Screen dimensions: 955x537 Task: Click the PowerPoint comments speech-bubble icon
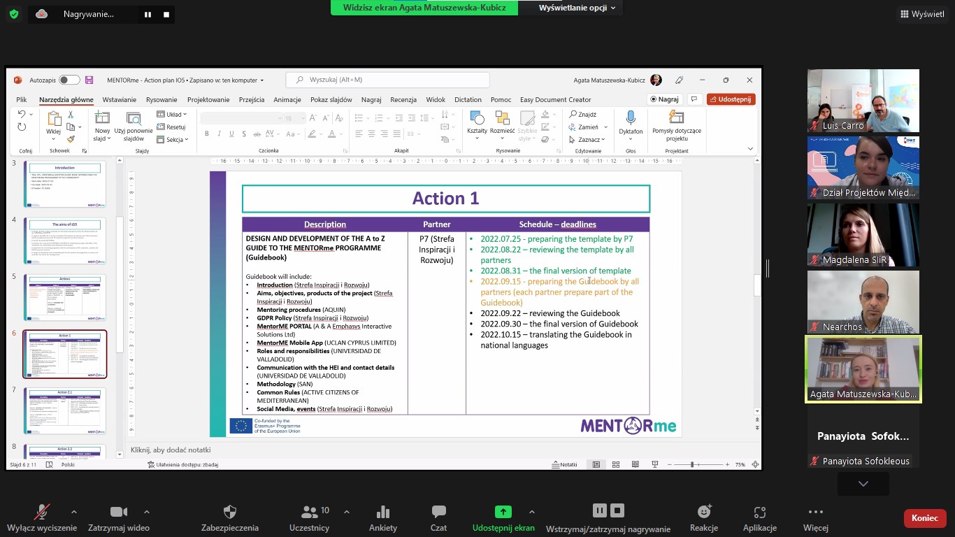pyautogui.click(x=694, y=99)
